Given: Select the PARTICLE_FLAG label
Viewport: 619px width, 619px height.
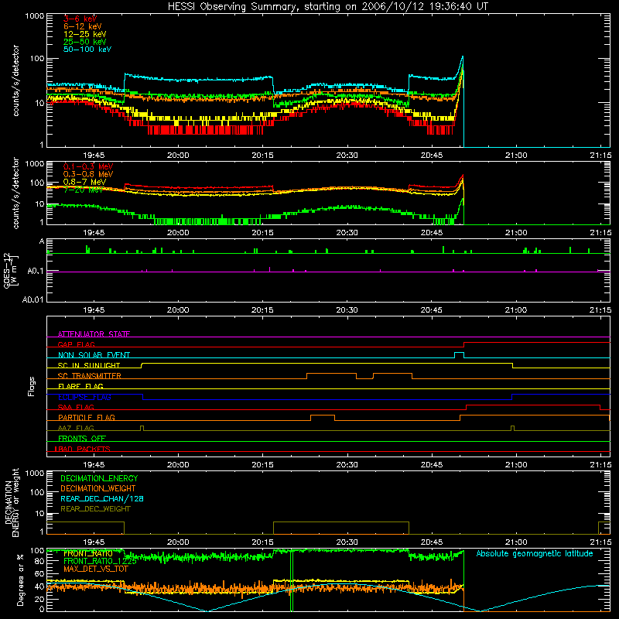Looking at the screenshot, I should 87,417.
